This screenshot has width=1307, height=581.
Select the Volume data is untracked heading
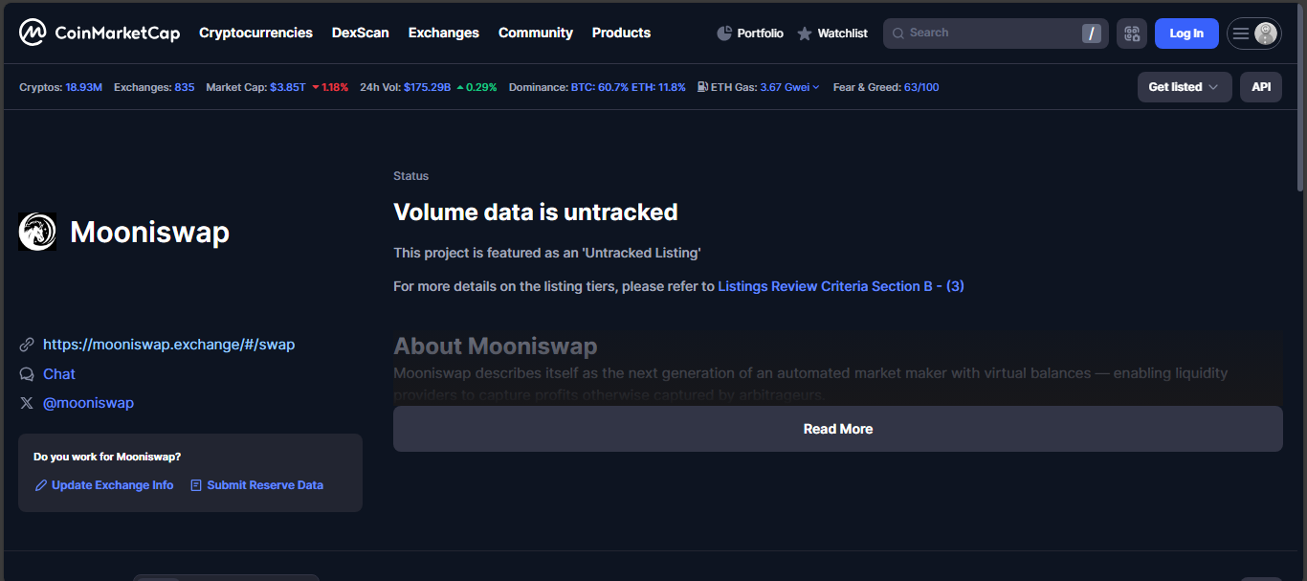(x=536, y=212)
